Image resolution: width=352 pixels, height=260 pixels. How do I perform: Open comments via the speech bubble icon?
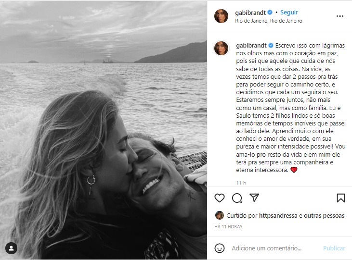(x=237, y=198)
